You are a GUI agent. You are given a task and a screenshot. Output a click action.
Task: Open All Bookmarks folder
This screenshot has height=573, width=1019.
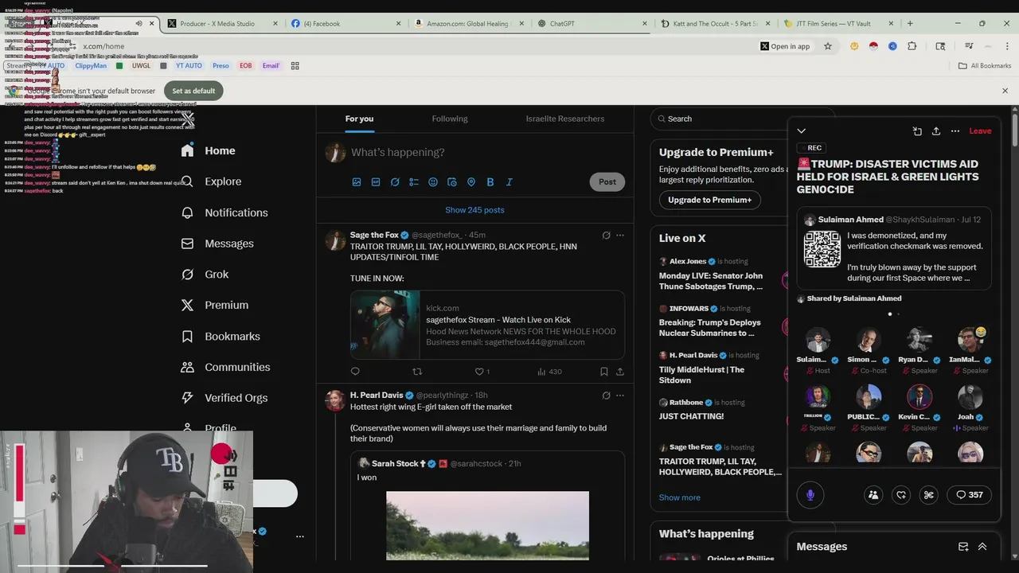coord(985,66)
